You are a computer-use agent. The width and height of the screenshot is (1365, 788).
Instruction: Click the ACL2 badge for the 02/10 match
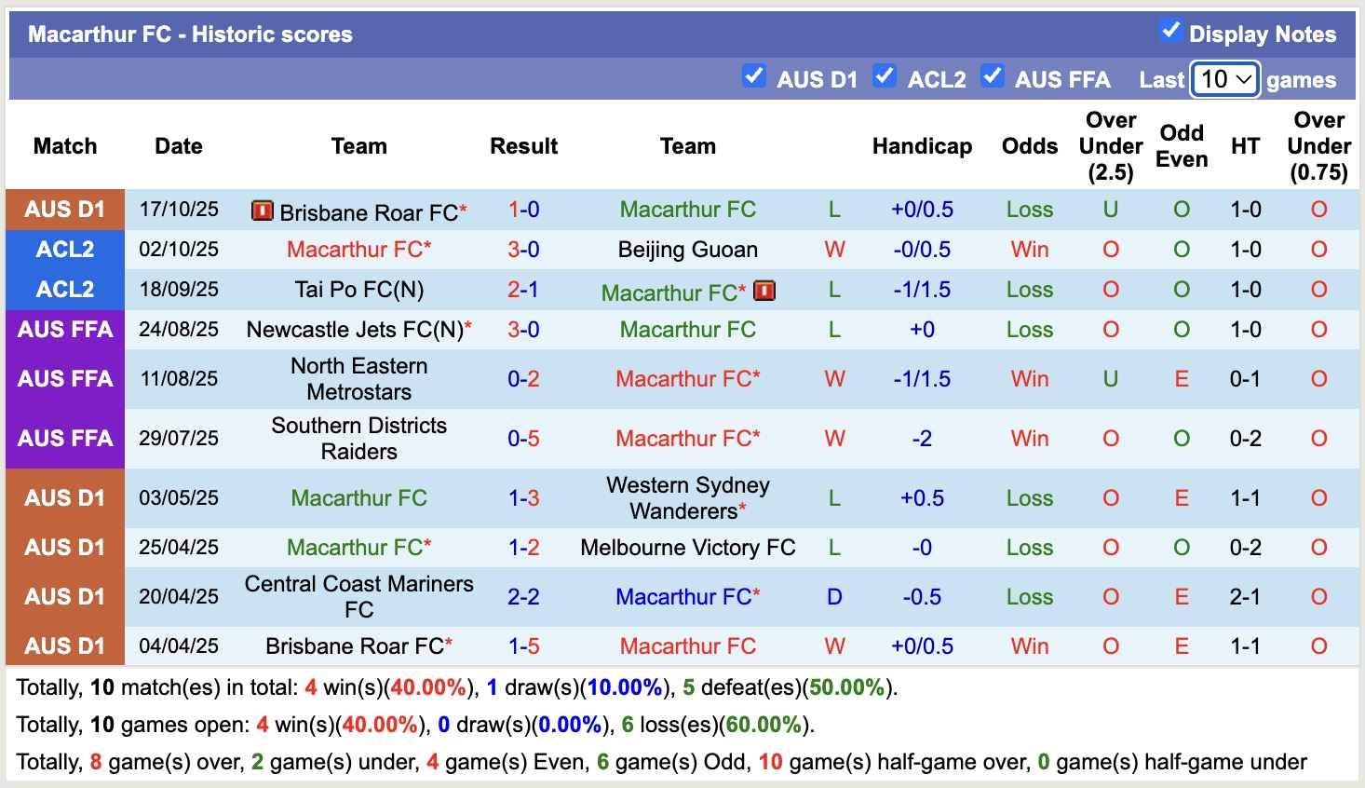(x=64, y=250)
